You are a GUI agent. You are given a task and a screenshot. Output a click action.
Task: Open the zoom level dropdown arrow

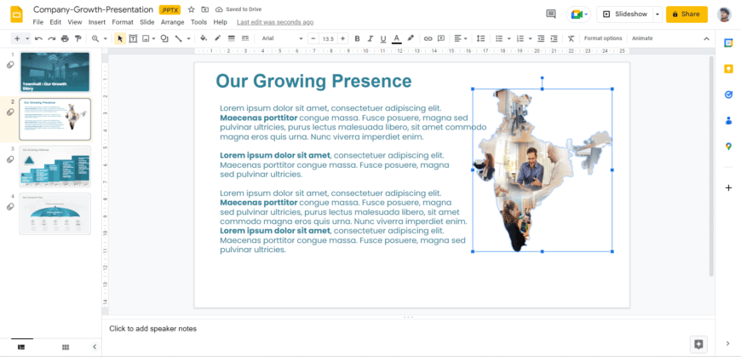(x=106, y=38)
